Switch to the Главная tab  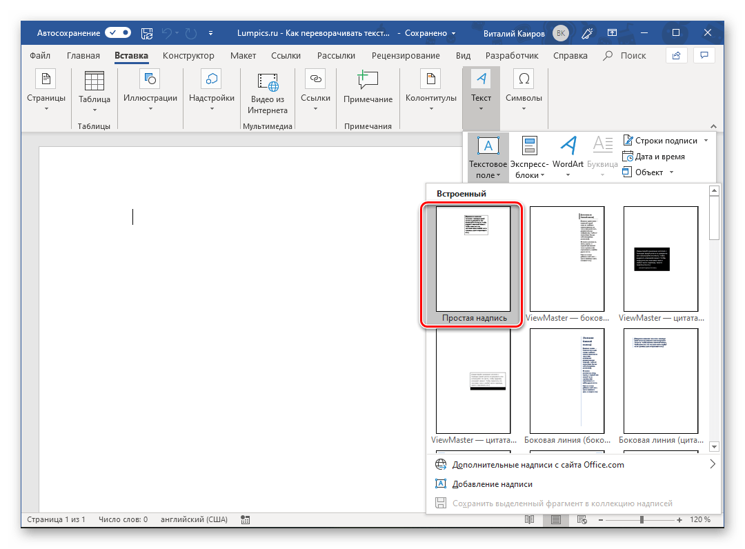[83, 56]
